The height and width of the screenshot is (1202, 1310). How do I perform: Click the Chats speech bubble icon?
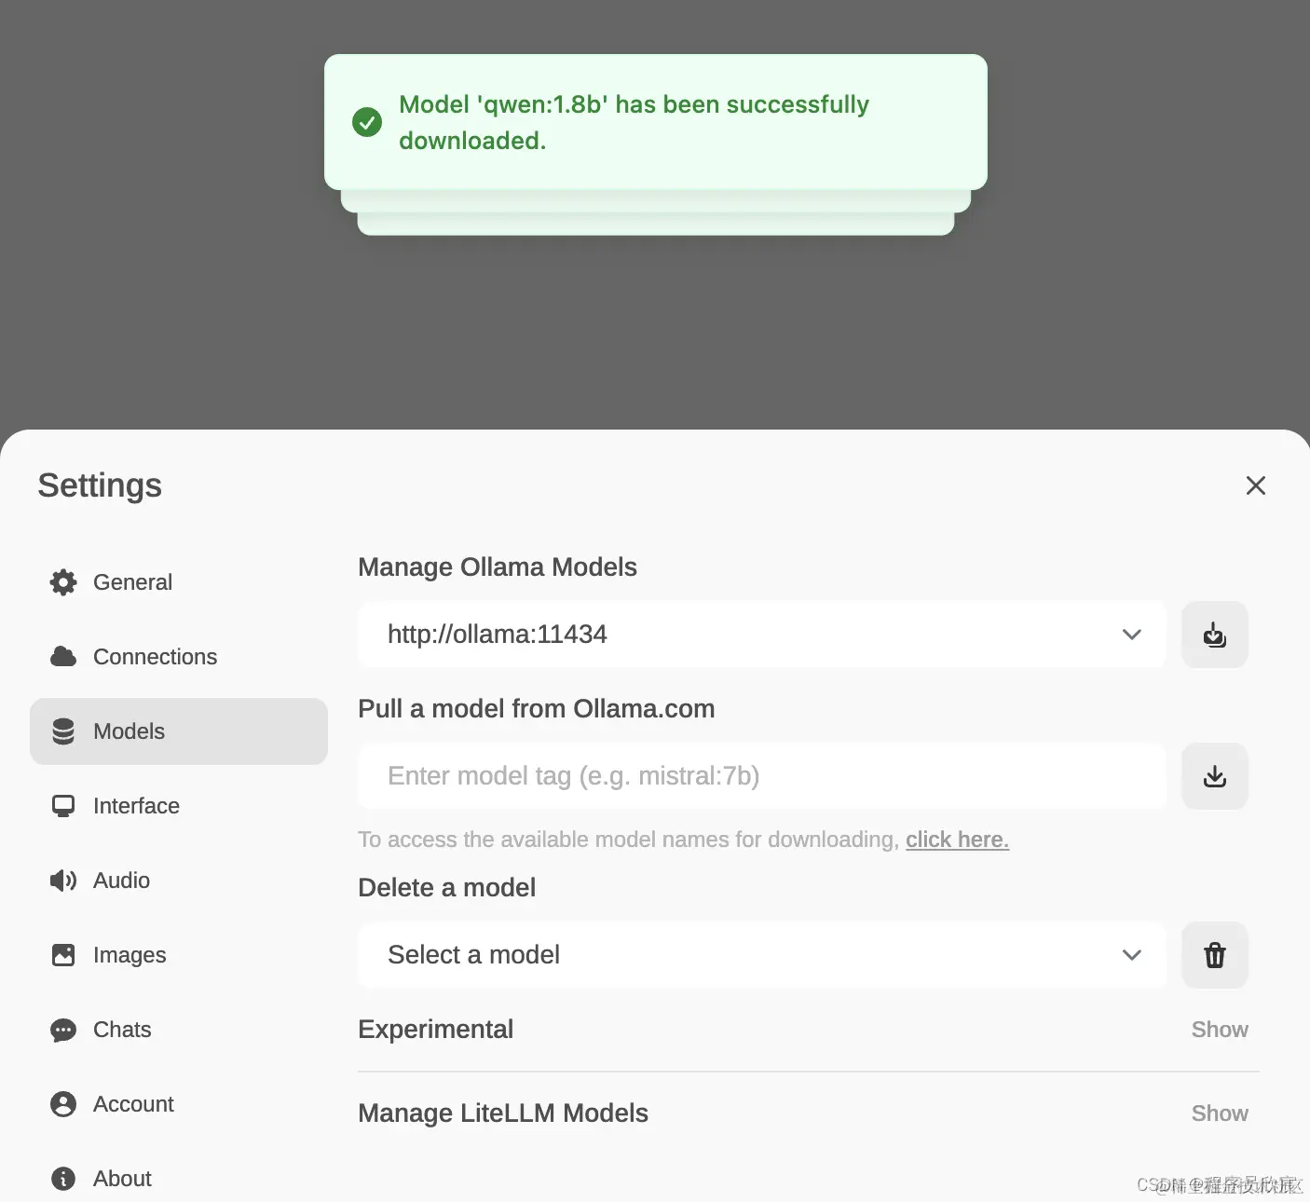coord(63,1030)
